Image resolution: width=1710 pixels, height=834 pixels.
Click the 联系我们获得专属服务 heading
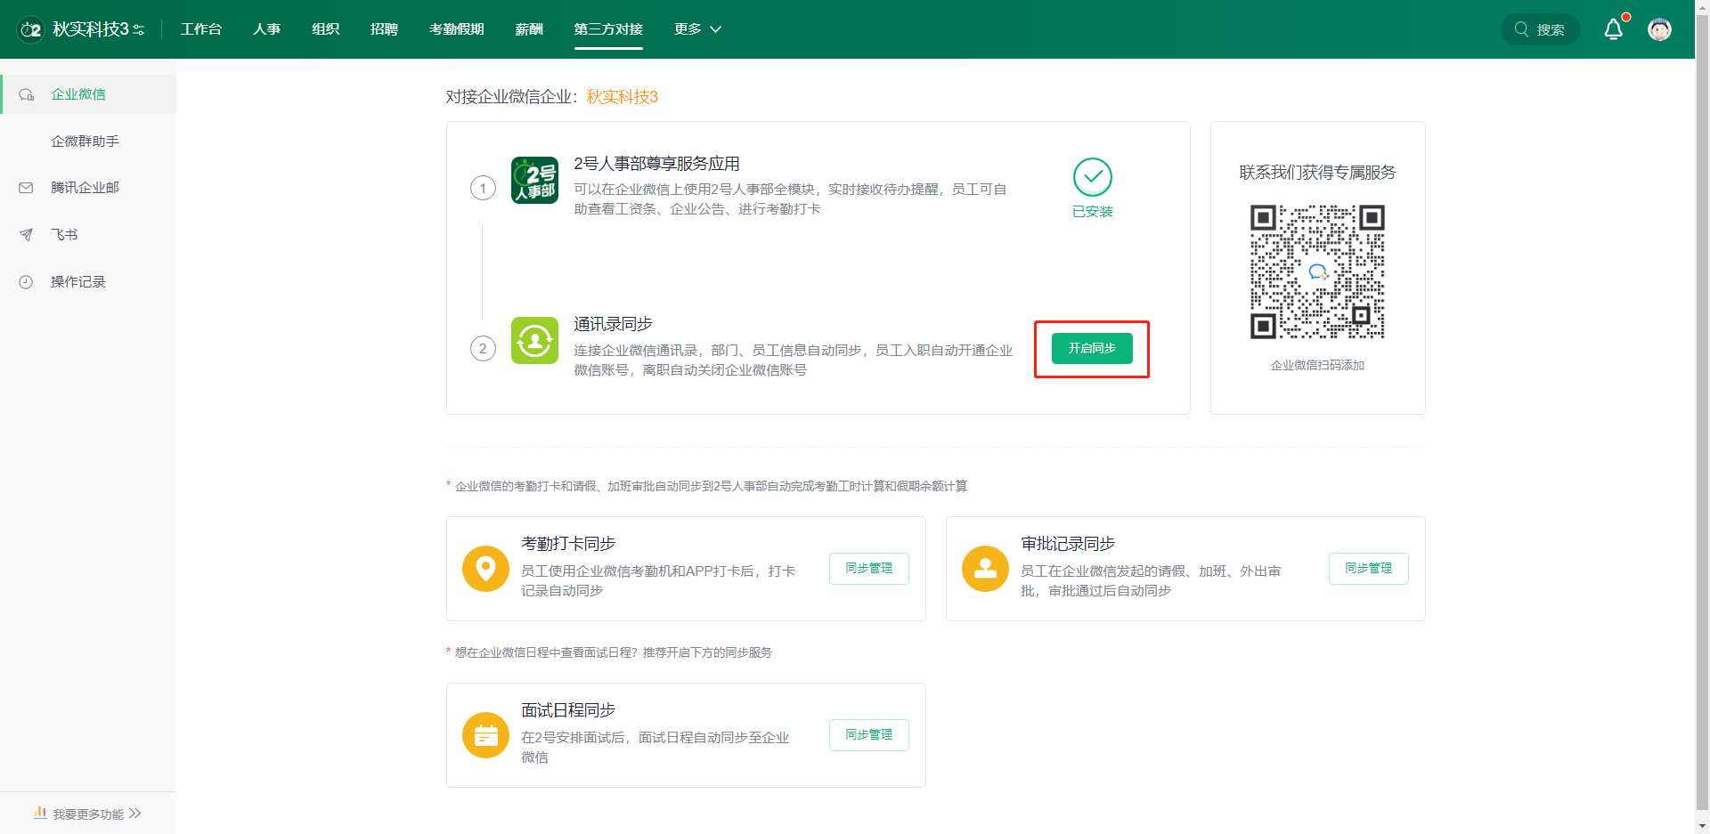click(x=1317, y=173)
